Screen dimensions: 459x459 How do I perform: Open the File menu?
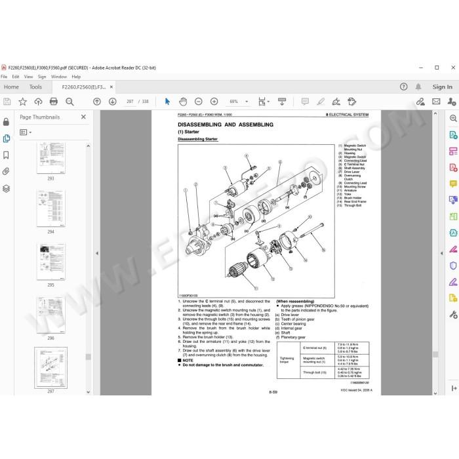pos(4,77)
